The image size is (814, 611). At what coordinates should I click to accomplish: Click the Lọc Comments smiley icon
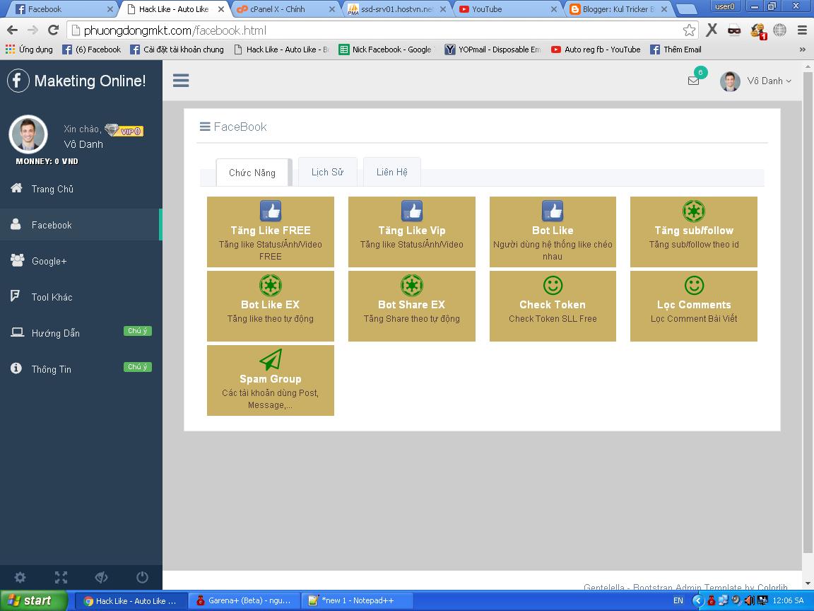[694, 285]
